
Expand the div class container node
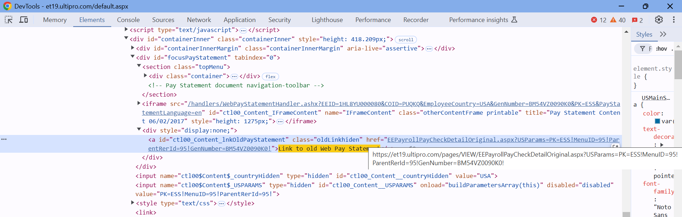145,75
